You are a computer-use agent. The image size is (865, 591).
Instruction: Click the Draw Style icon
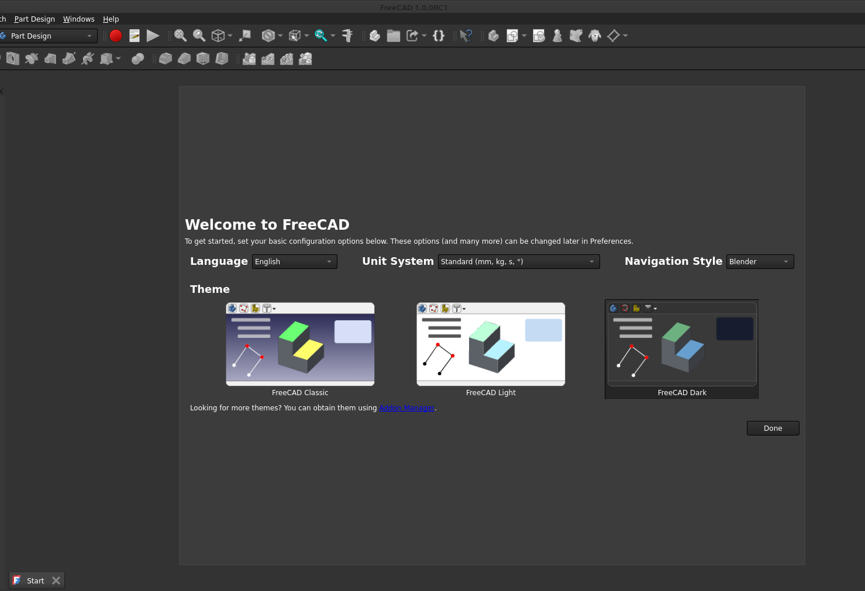(268, 36)
